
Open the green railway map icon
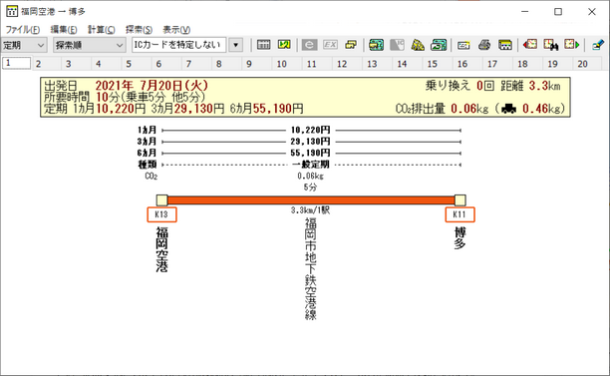click(376, 45)
